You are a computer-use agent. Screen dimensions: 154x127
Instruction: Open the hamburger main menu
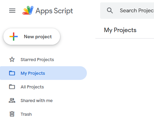point(12,11)
